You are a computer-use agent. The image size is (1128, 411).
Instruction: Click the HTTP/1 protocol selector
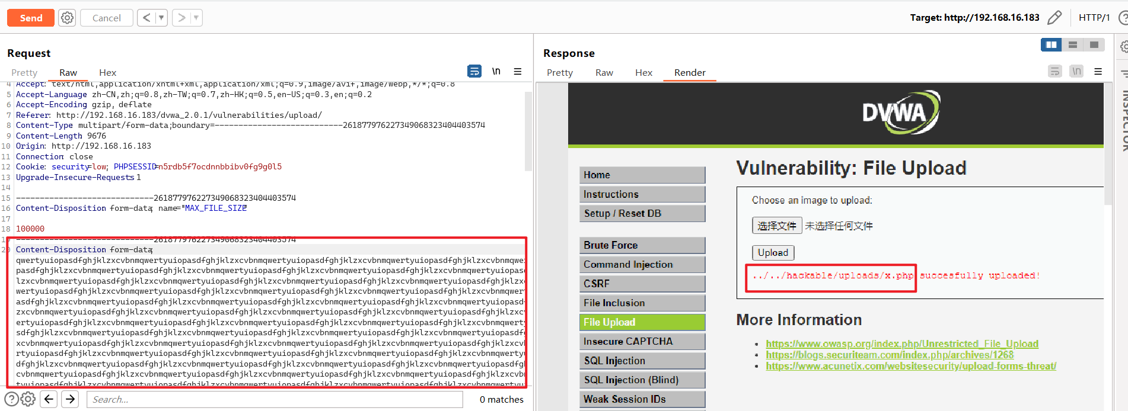click(x=1094, y=18)
